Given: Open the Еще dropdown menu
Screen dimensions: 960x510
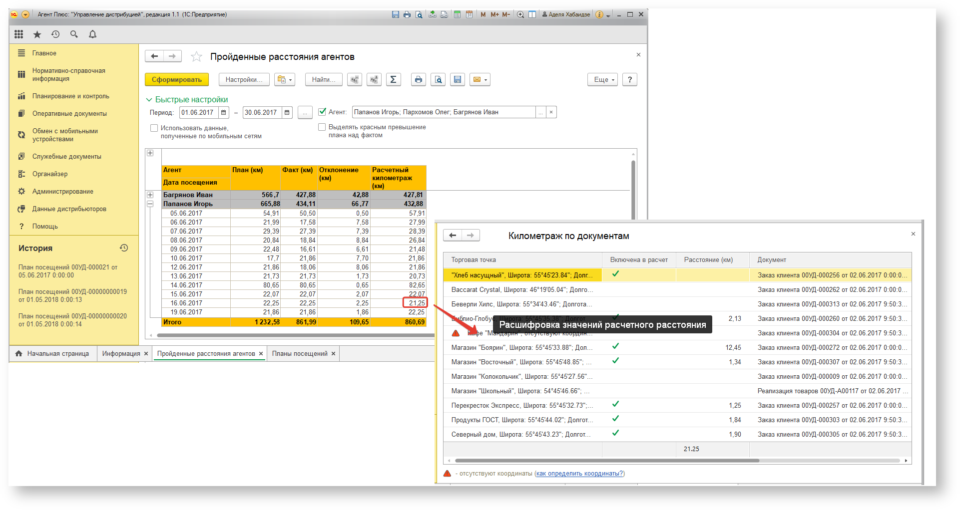Looking at the screenshot, I should [604, 79].
